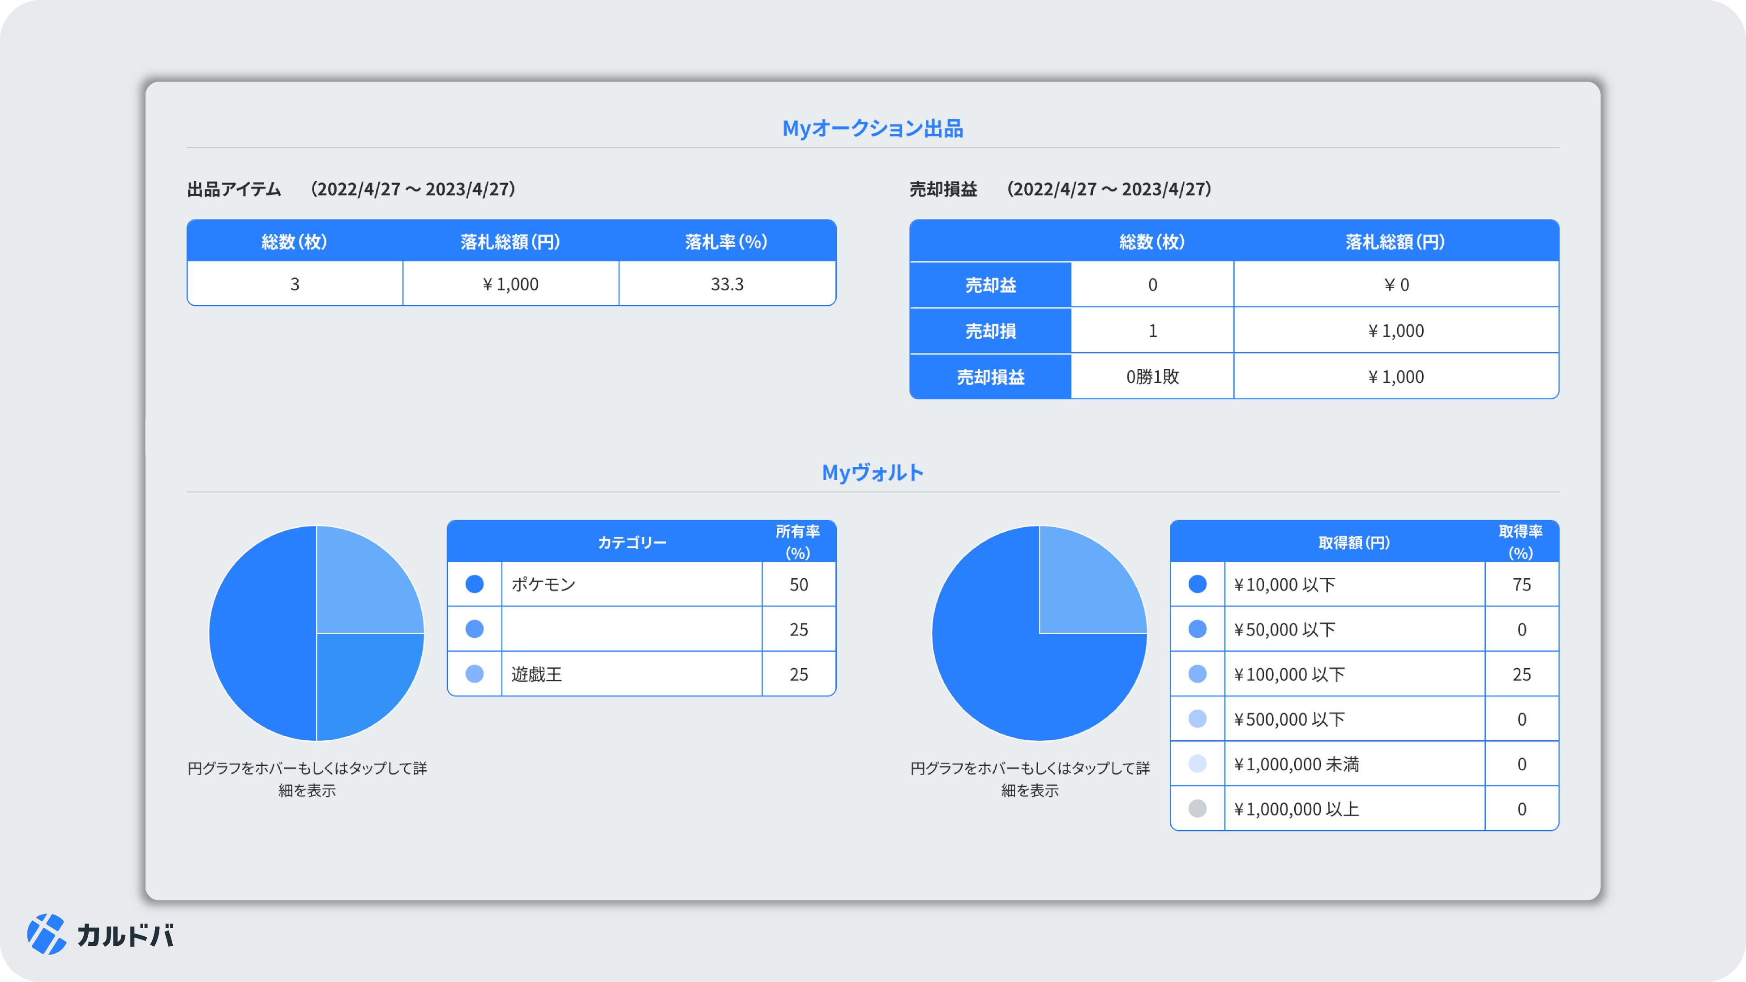Click the 売却損 row header
Image resolution: width=1746 pixels, height=982 pixels.
coord(990,331)
